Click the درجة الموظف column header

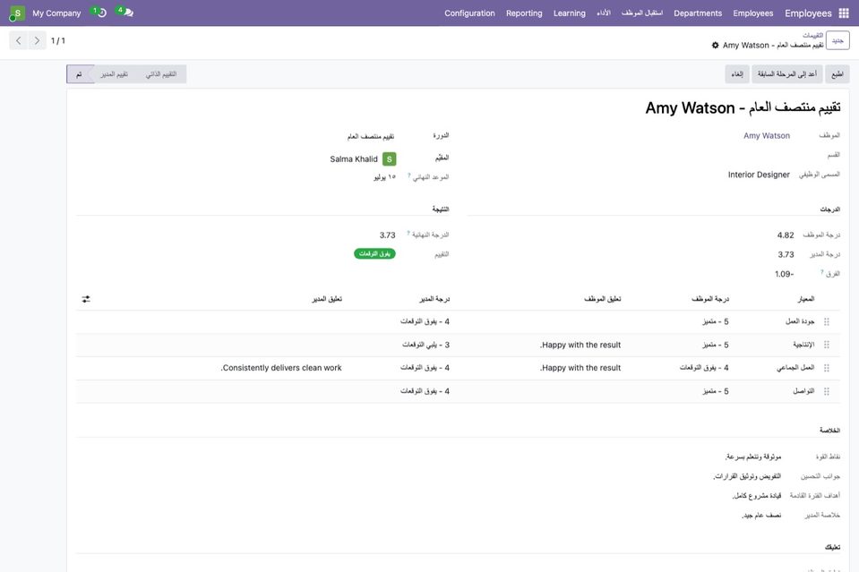point(710,299)
